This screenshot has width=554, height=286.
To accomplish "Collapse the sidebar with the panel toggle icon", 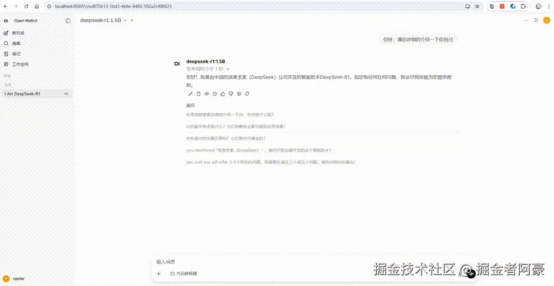I will tap(68, 21).
